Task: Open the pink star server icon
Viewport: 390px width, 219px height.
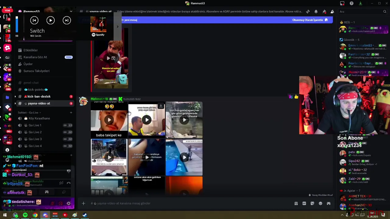Action: click(x=7, y=48)
